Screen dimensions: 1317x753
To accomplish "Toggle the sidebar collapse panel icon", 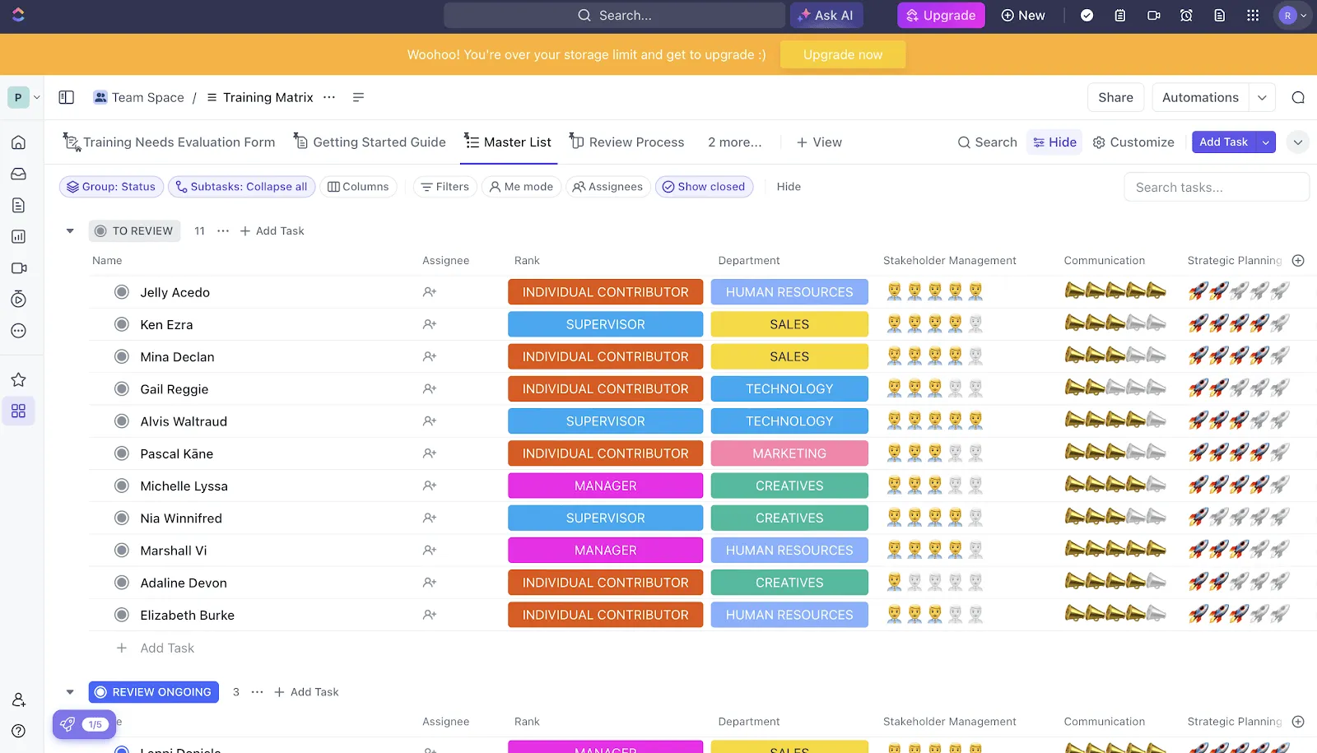I will 67,97.
